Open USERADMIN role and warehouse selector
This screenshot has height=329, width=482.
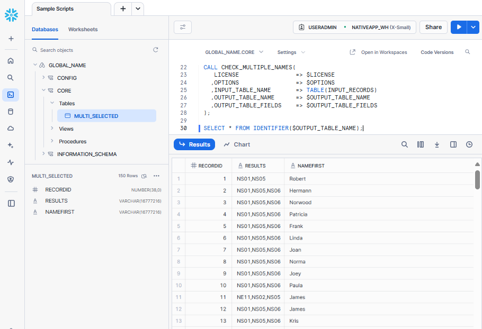(x=354, y=28)
